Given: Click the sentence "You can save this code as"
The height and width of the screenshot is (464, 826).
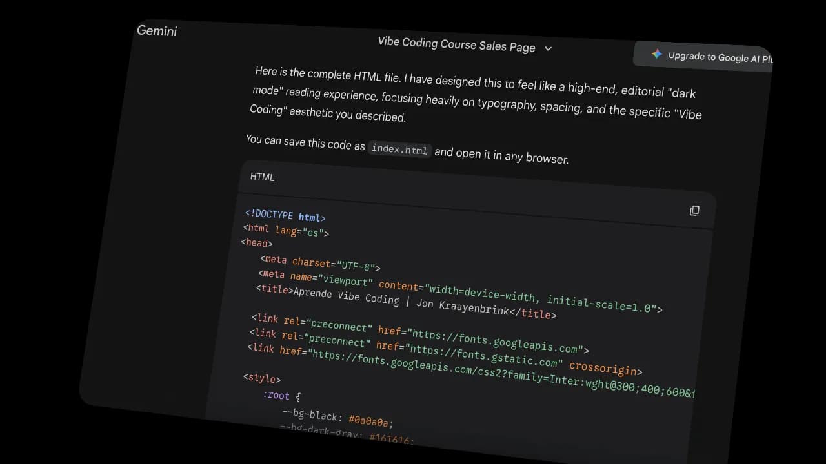Looking at the screenshot, I should coord(305,142).
